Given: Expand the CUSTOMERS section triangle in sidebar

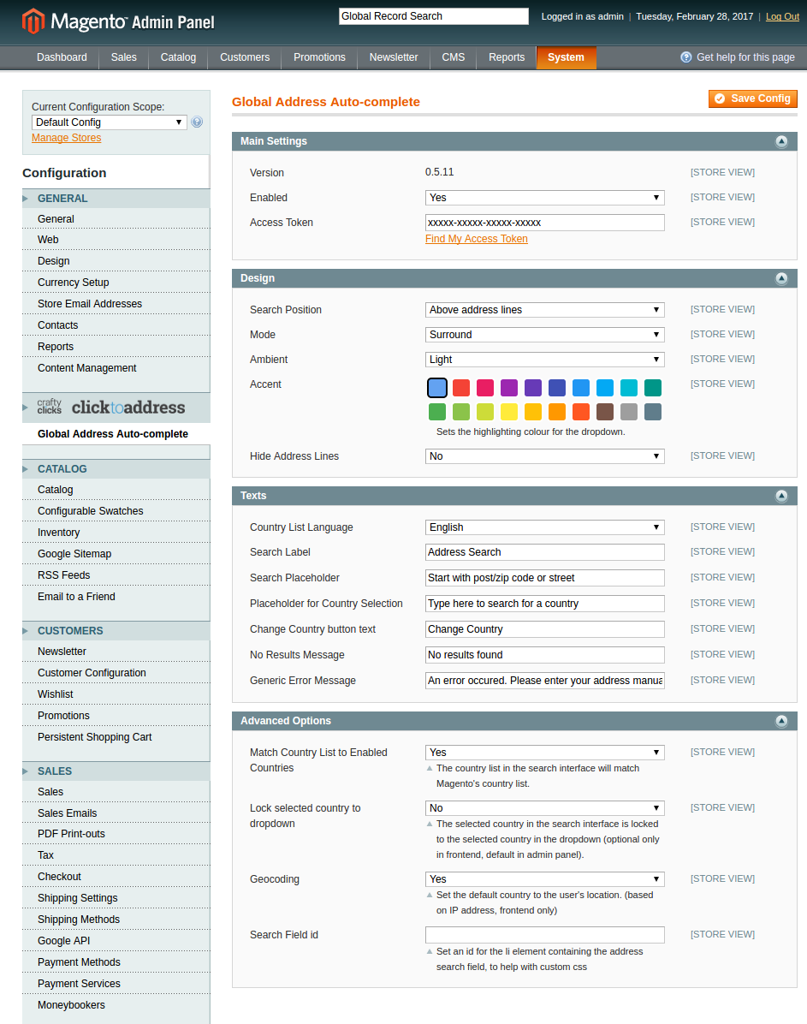Looking at the screenshot, I should tap(26, 631).
